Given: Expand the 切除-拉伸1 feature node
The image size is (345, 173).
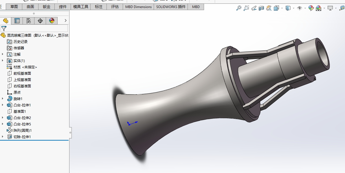Looking at the screenshot, I should click(3, 137).
